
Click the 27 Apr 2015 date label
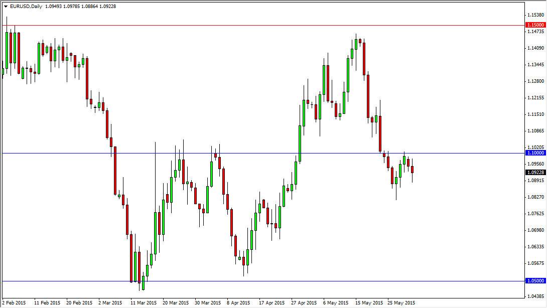[304, 303]
